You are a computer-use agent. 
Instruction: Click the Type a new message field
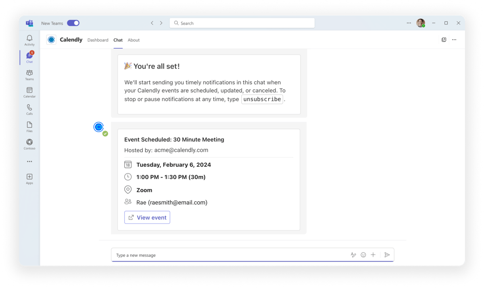pos(230,255)
